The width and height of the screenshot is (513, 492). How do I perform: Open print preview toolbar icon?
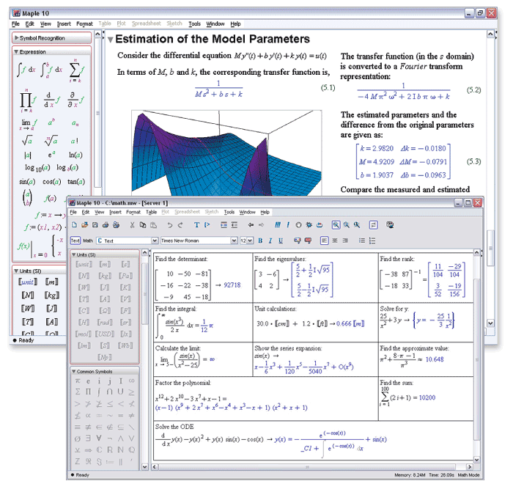tap(116, 225)
